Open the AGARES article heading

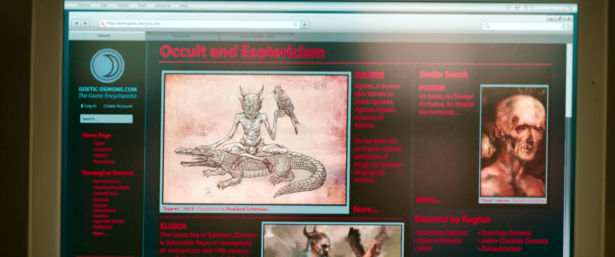(369, 75)
